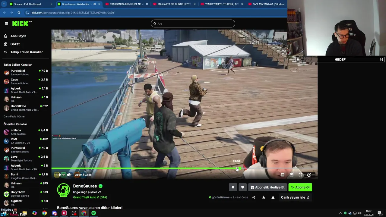The height and width of the screenshot is (217, 386).
Task: Open Cavs channel in sidebar
Action: tap(26, 81)
